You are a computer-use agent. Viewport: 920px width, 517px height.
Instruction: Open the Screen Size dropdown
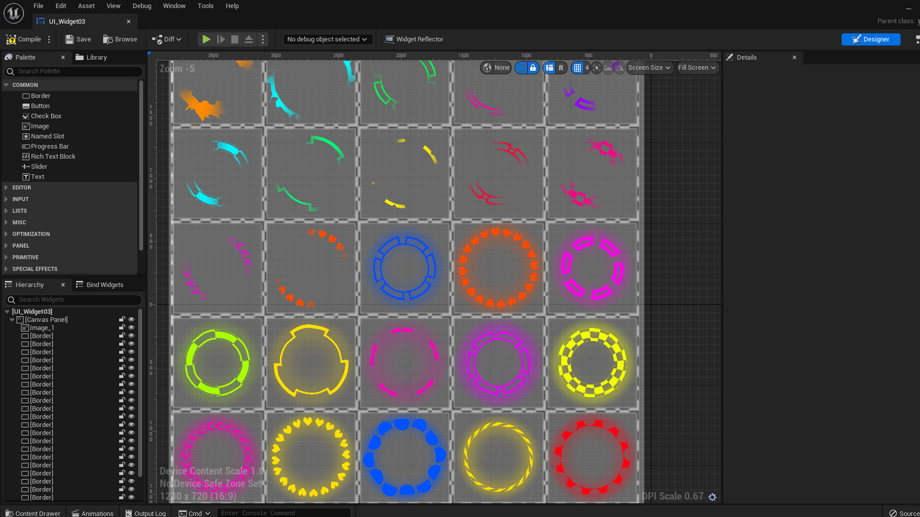coord(649,67)
